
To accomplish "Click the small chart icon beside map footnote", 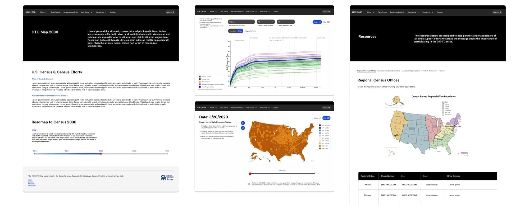I will [249, 184].
